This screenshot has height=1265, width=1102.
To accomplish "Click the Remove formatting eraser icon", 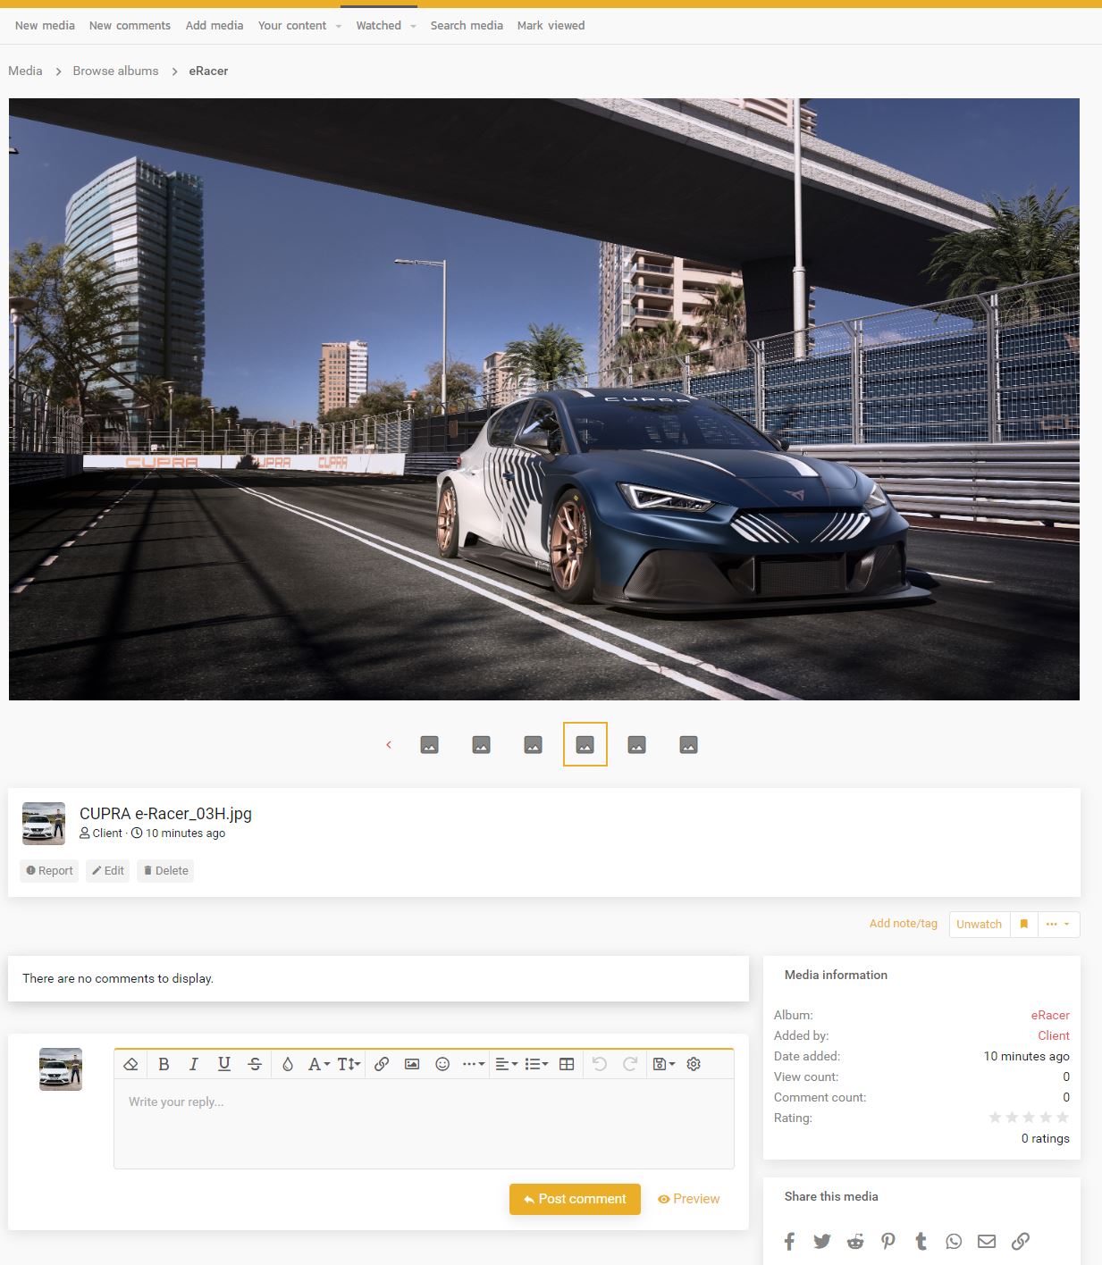I will coord(130,1064).
